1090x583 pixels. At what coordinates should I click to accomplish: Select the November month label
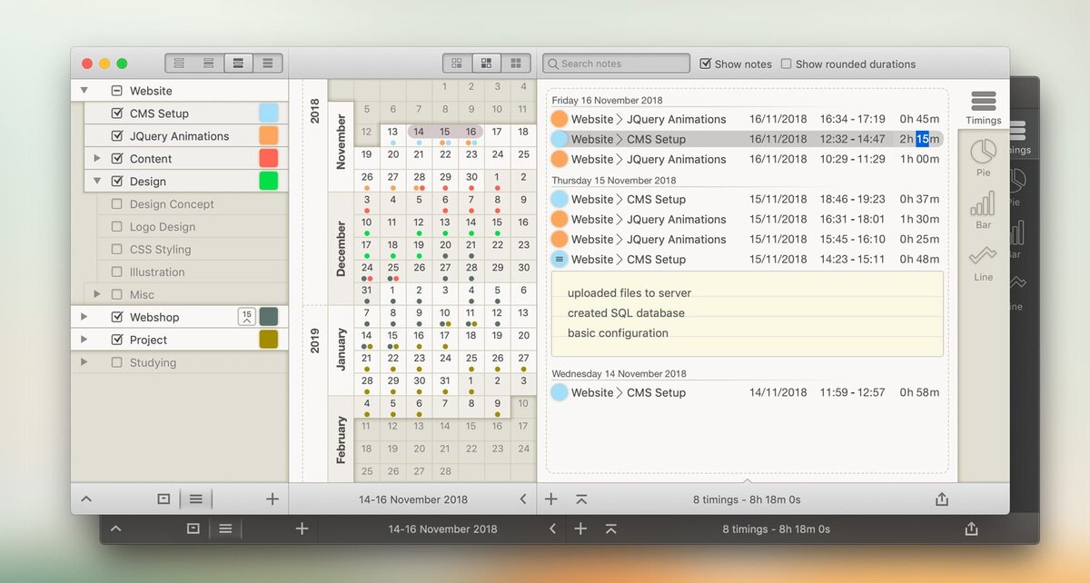click(342, 142)
